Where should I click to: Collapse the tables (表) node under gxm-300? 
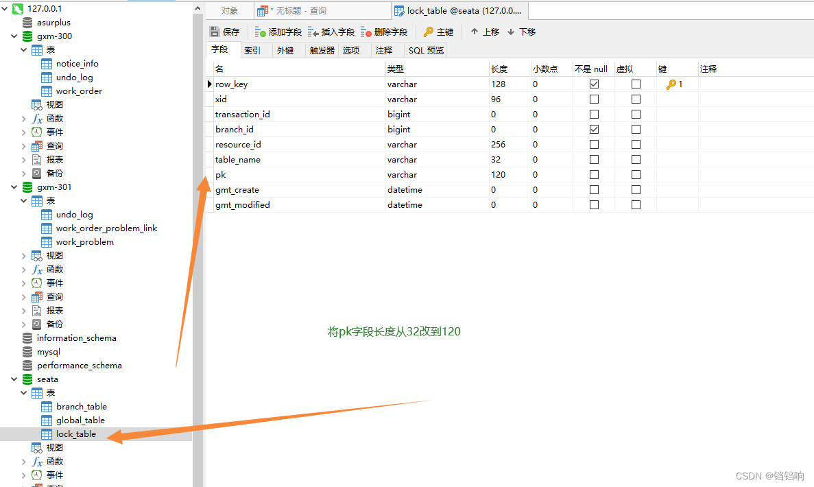pos(24,50)
